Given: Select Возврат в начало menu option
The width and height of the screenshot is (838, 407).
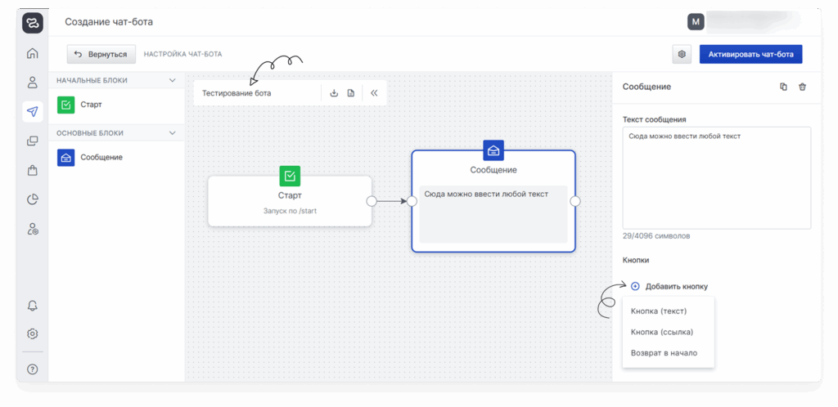Looking at the screenshot, I should coord(663,353).
